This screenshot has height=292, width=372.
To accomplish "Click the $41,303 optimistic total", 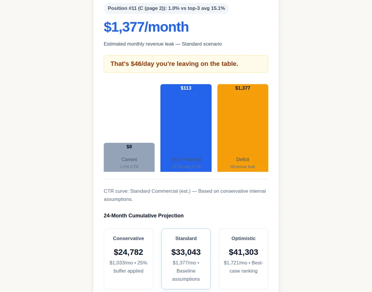I will (x=243, y=252).
